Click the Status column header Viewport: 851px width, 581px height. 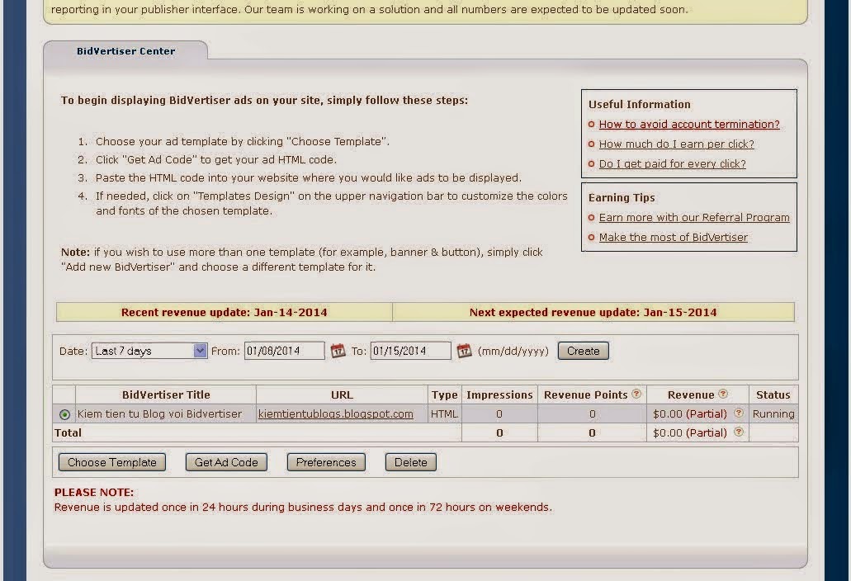pyautogui.click(x=773, y=395)
